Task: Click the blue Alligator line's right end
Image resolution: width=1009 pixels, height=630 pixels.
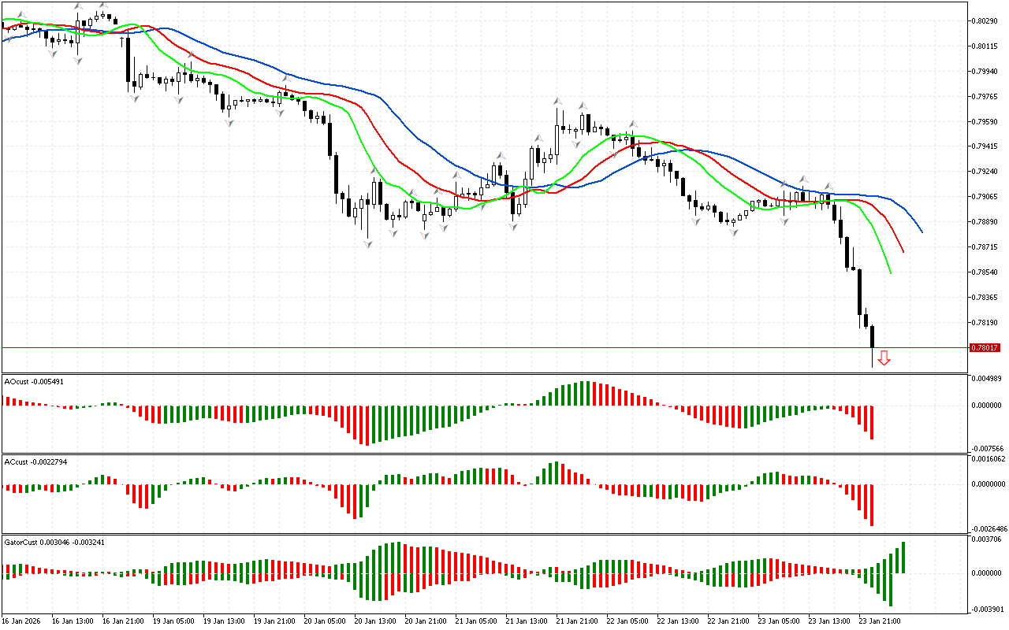Action: (x=922, y=232)
